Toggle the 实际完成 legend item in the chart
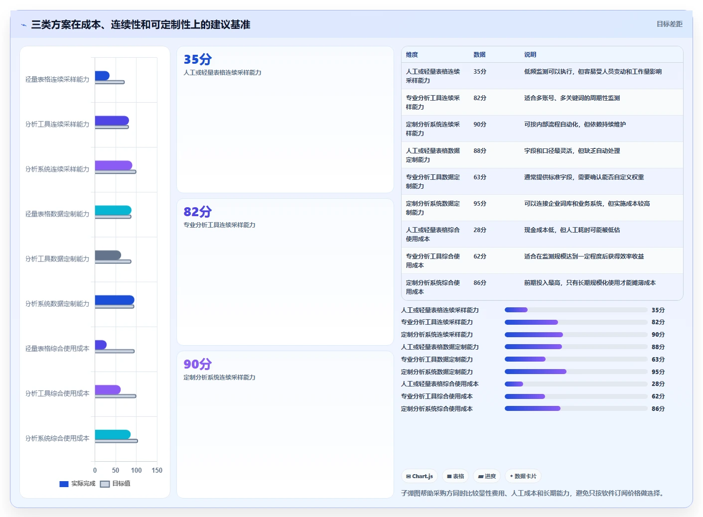Viewport: 703px width, 517px height. (77, 484)
